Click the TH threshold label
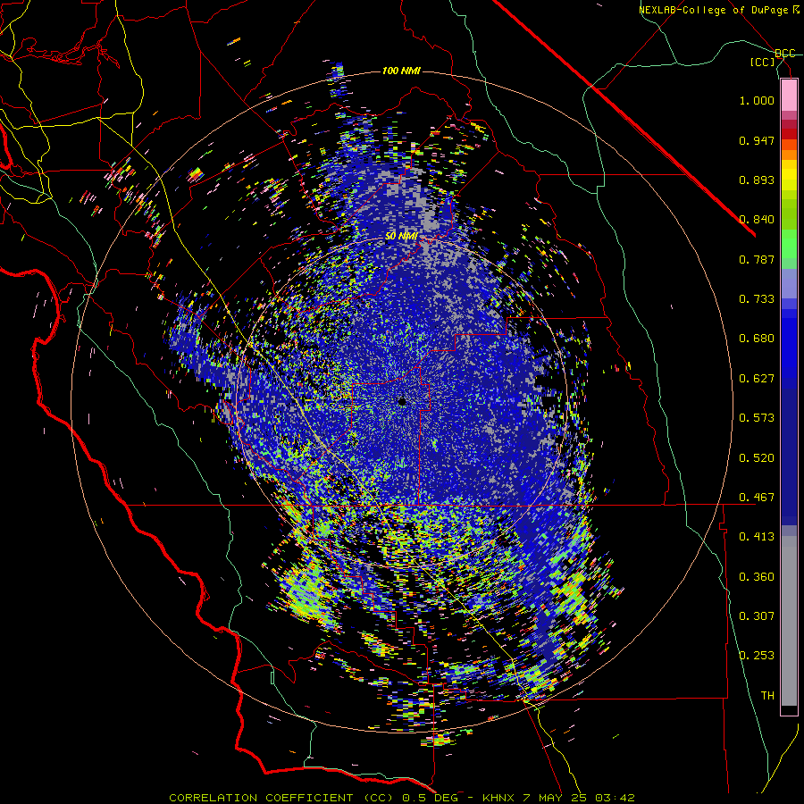The height and width of the screenshot is (804, 804). tap(767, 696)
